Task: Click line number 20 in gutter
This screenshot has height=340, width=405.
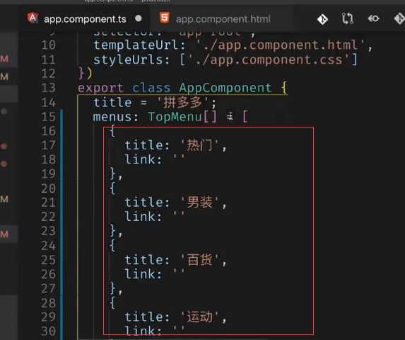Action: coord(48,188)
